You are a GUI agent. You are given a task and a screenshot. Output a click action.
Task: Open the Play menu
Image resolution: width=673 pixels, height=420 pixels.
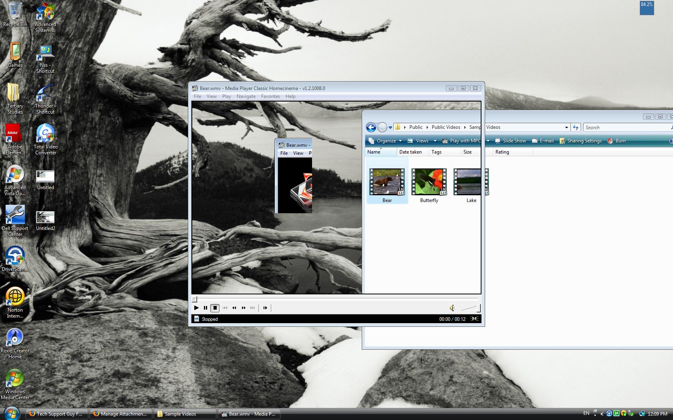227,96
